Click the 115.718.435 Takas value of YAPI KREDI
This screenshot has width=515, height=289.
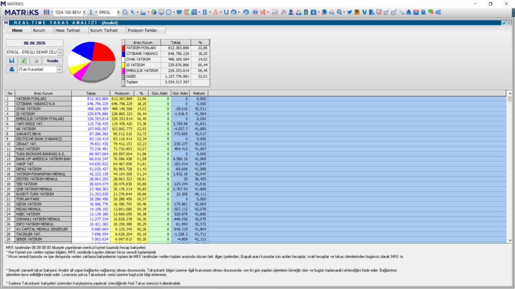click(99, 124)
